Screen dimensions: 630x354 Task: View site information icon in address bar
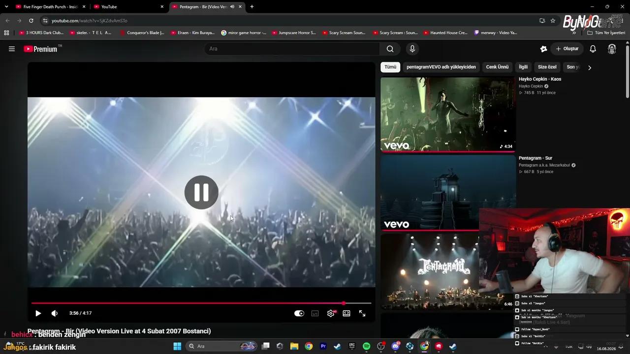[45, 21]
